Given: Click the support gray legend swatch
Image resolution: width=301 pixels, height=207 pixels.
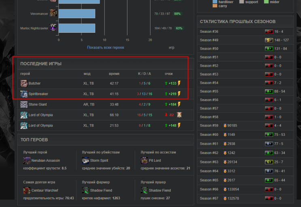Looking at the screenshot, I should coord(242,2).
